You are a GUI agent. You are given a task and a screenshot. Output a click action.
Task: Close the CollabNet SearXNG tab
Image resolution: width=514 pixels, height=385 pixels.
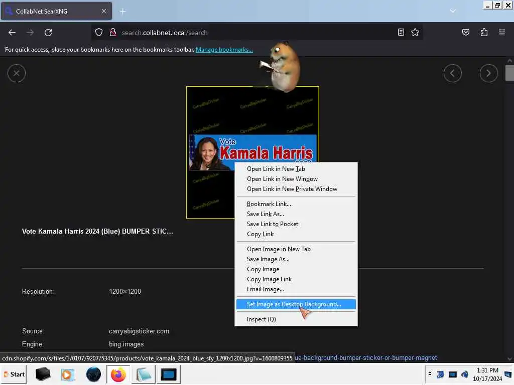(x=103, y=11)
